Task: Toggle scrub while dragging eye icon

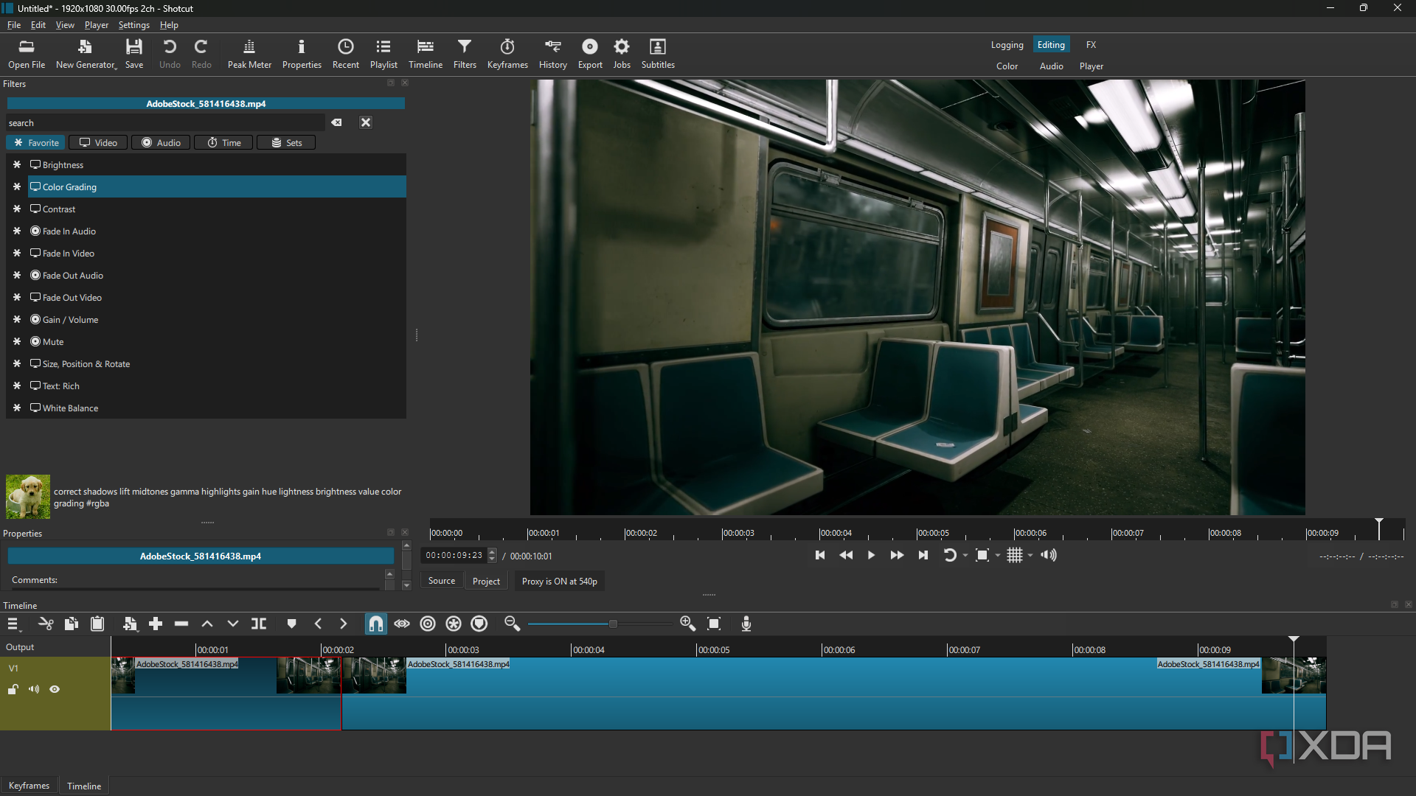Action: pos(402,624)
